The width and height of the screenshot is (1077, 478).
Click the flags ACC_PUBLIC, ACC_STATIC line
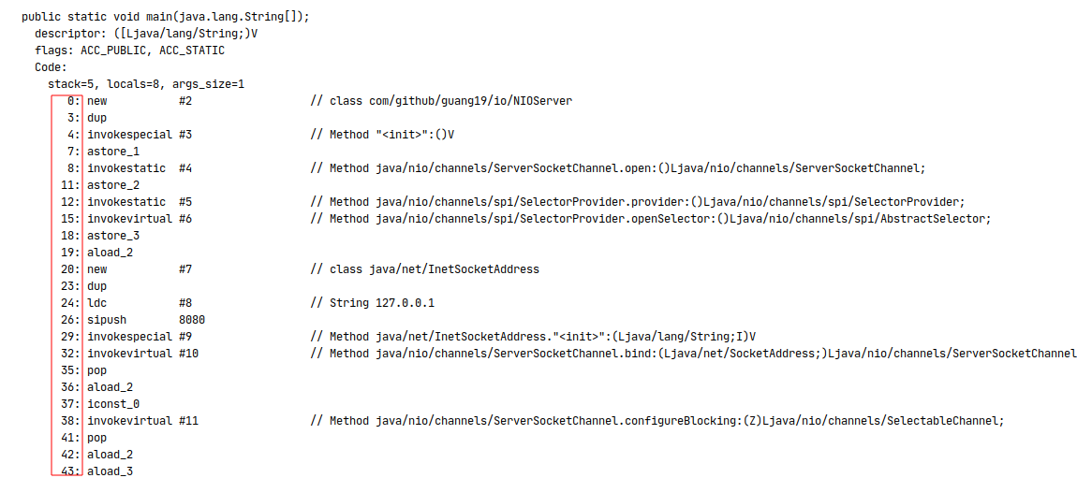pyautogui.click(x=129, y=51)
